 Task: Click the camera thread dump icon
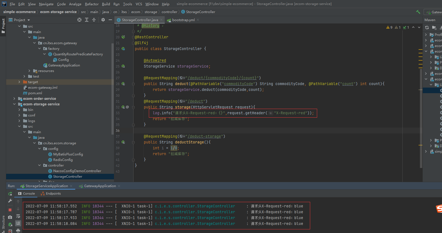pos(10,217)
